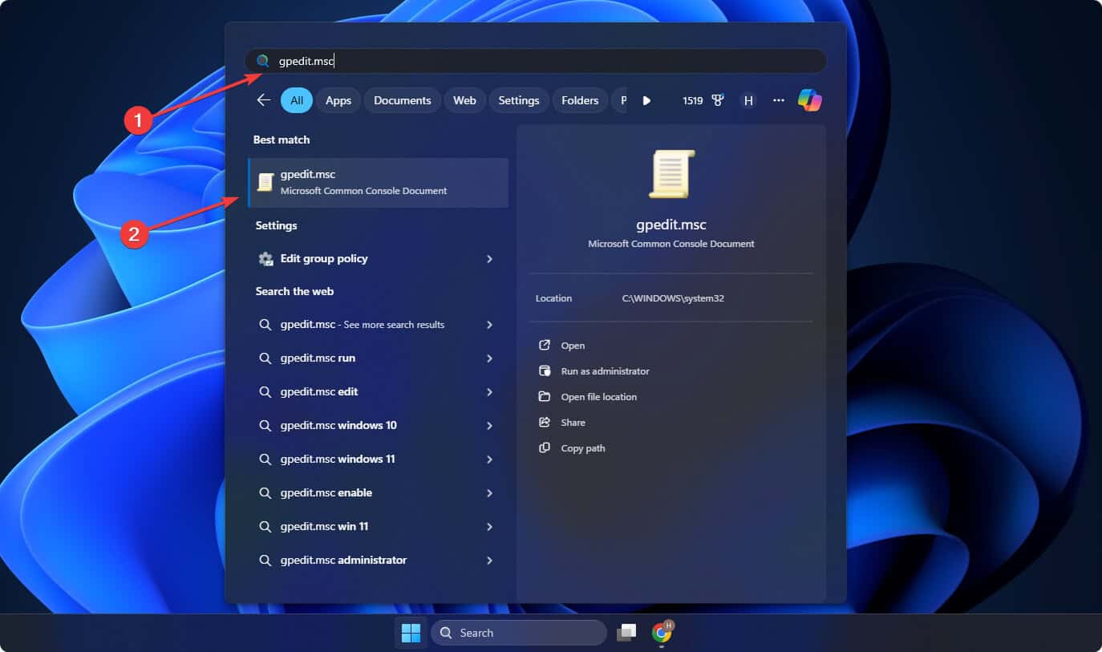Expand chevron for gpedit.msc windows 10
Viewport: 1102px width, 652px height.
point(489,426)
